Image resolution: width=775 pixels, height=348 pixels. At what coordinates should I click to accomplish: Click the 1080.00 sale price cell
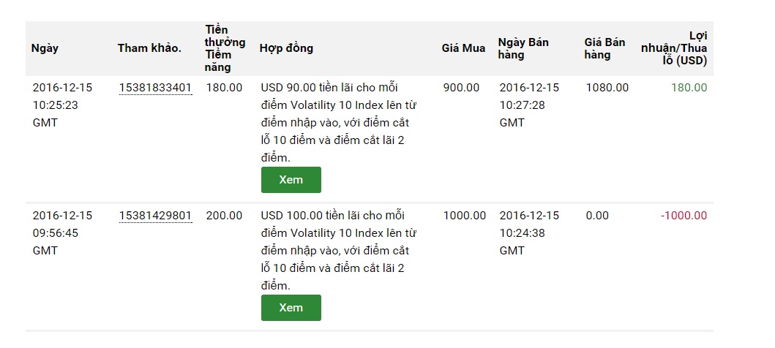(607, 88)
